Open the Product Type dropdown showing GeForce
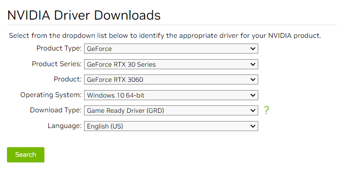 171,49
